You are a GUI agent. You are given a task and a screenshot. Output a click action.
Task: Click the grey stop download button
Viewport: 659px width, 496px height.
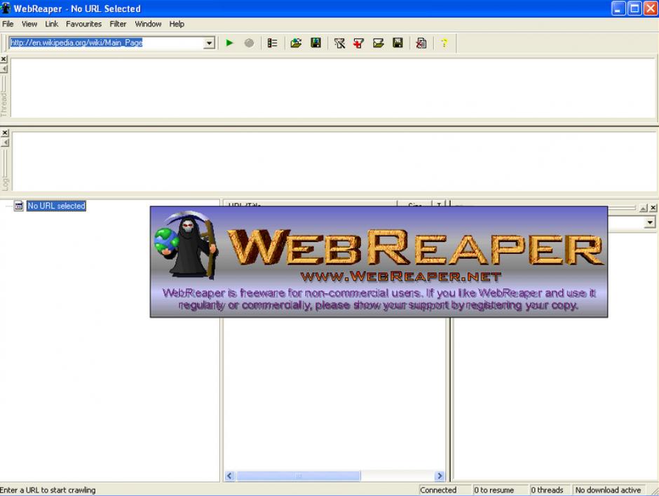pyautogui.click(x=249, y=43)
